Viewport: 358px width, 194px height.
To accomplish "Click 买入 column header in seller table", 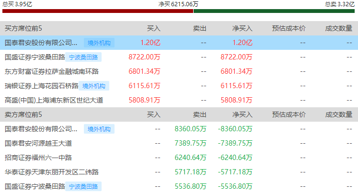I will (x=154, y=114).
